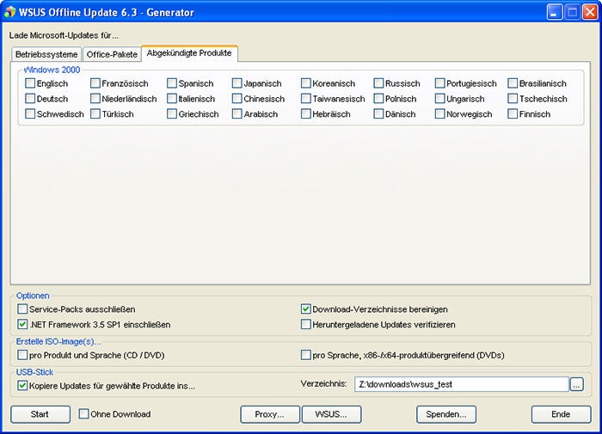Open the WSUS... settings button
The image size is (602, 434).
point(331,414)
